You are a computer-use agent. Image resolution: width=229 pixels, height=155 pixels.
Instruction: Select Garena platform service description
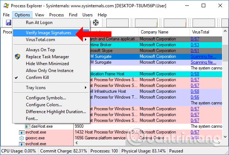point(105,138)
